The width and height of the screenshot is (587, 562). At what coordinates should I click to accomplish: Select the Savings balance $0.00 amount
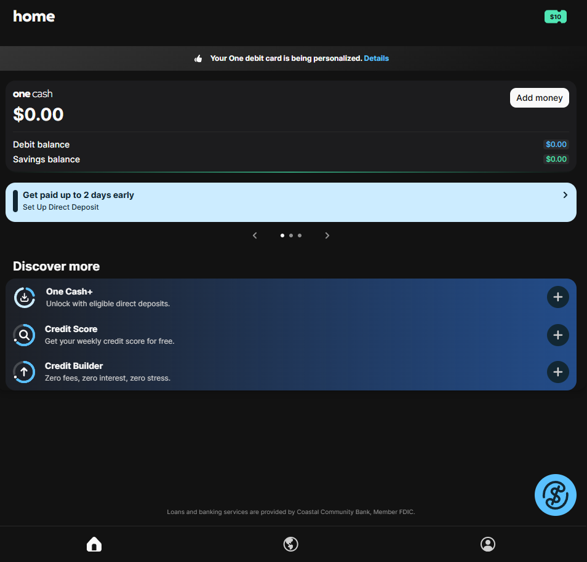[x=556, y=159]
